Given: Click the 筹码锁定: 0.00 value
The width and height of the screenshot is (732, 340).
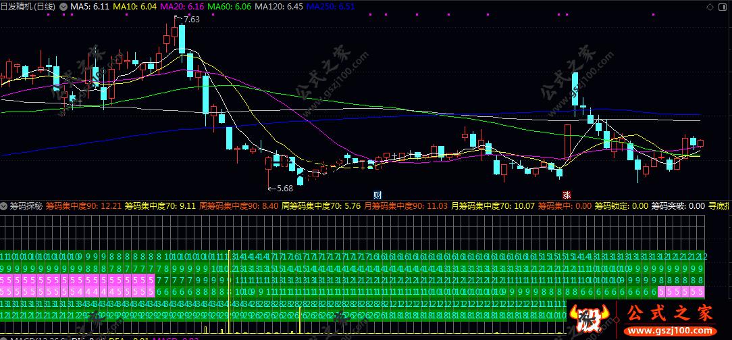Looking at the screenshot, I should point(621,205).
